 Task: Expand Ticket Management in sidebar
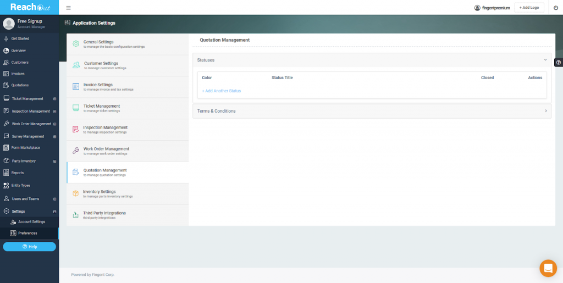point(54,98)
